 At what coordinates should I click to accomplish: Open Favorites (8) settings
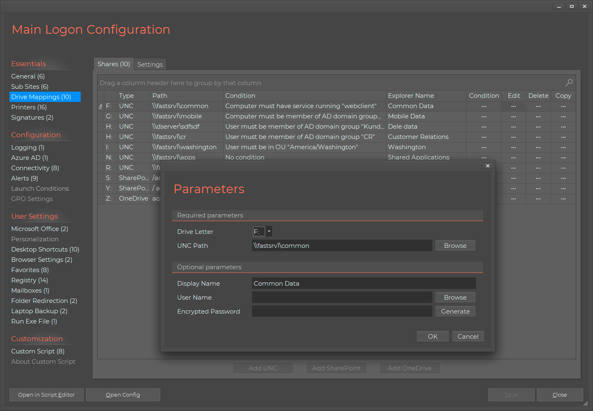(x=30, y=270)
